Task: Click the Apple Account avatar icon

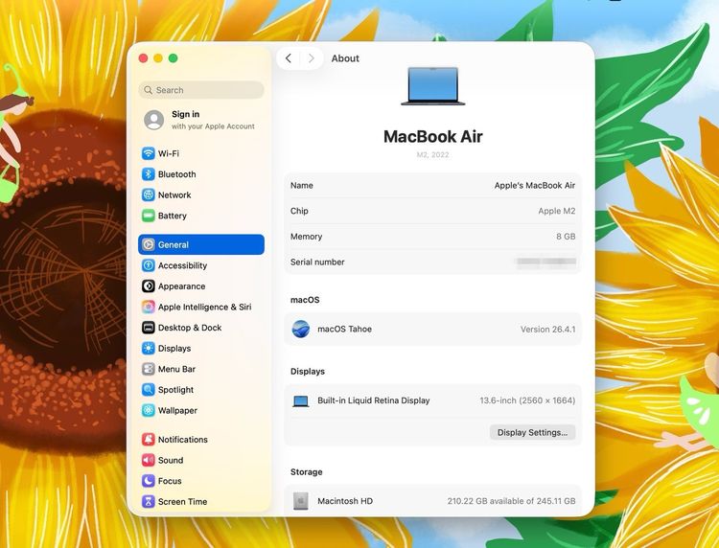Action: (154, 120)
